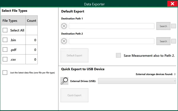Viewport: 178px width, 111px height.
Task: Toggle checkbox next to Destination Path 1 Search
Action: 174,26
